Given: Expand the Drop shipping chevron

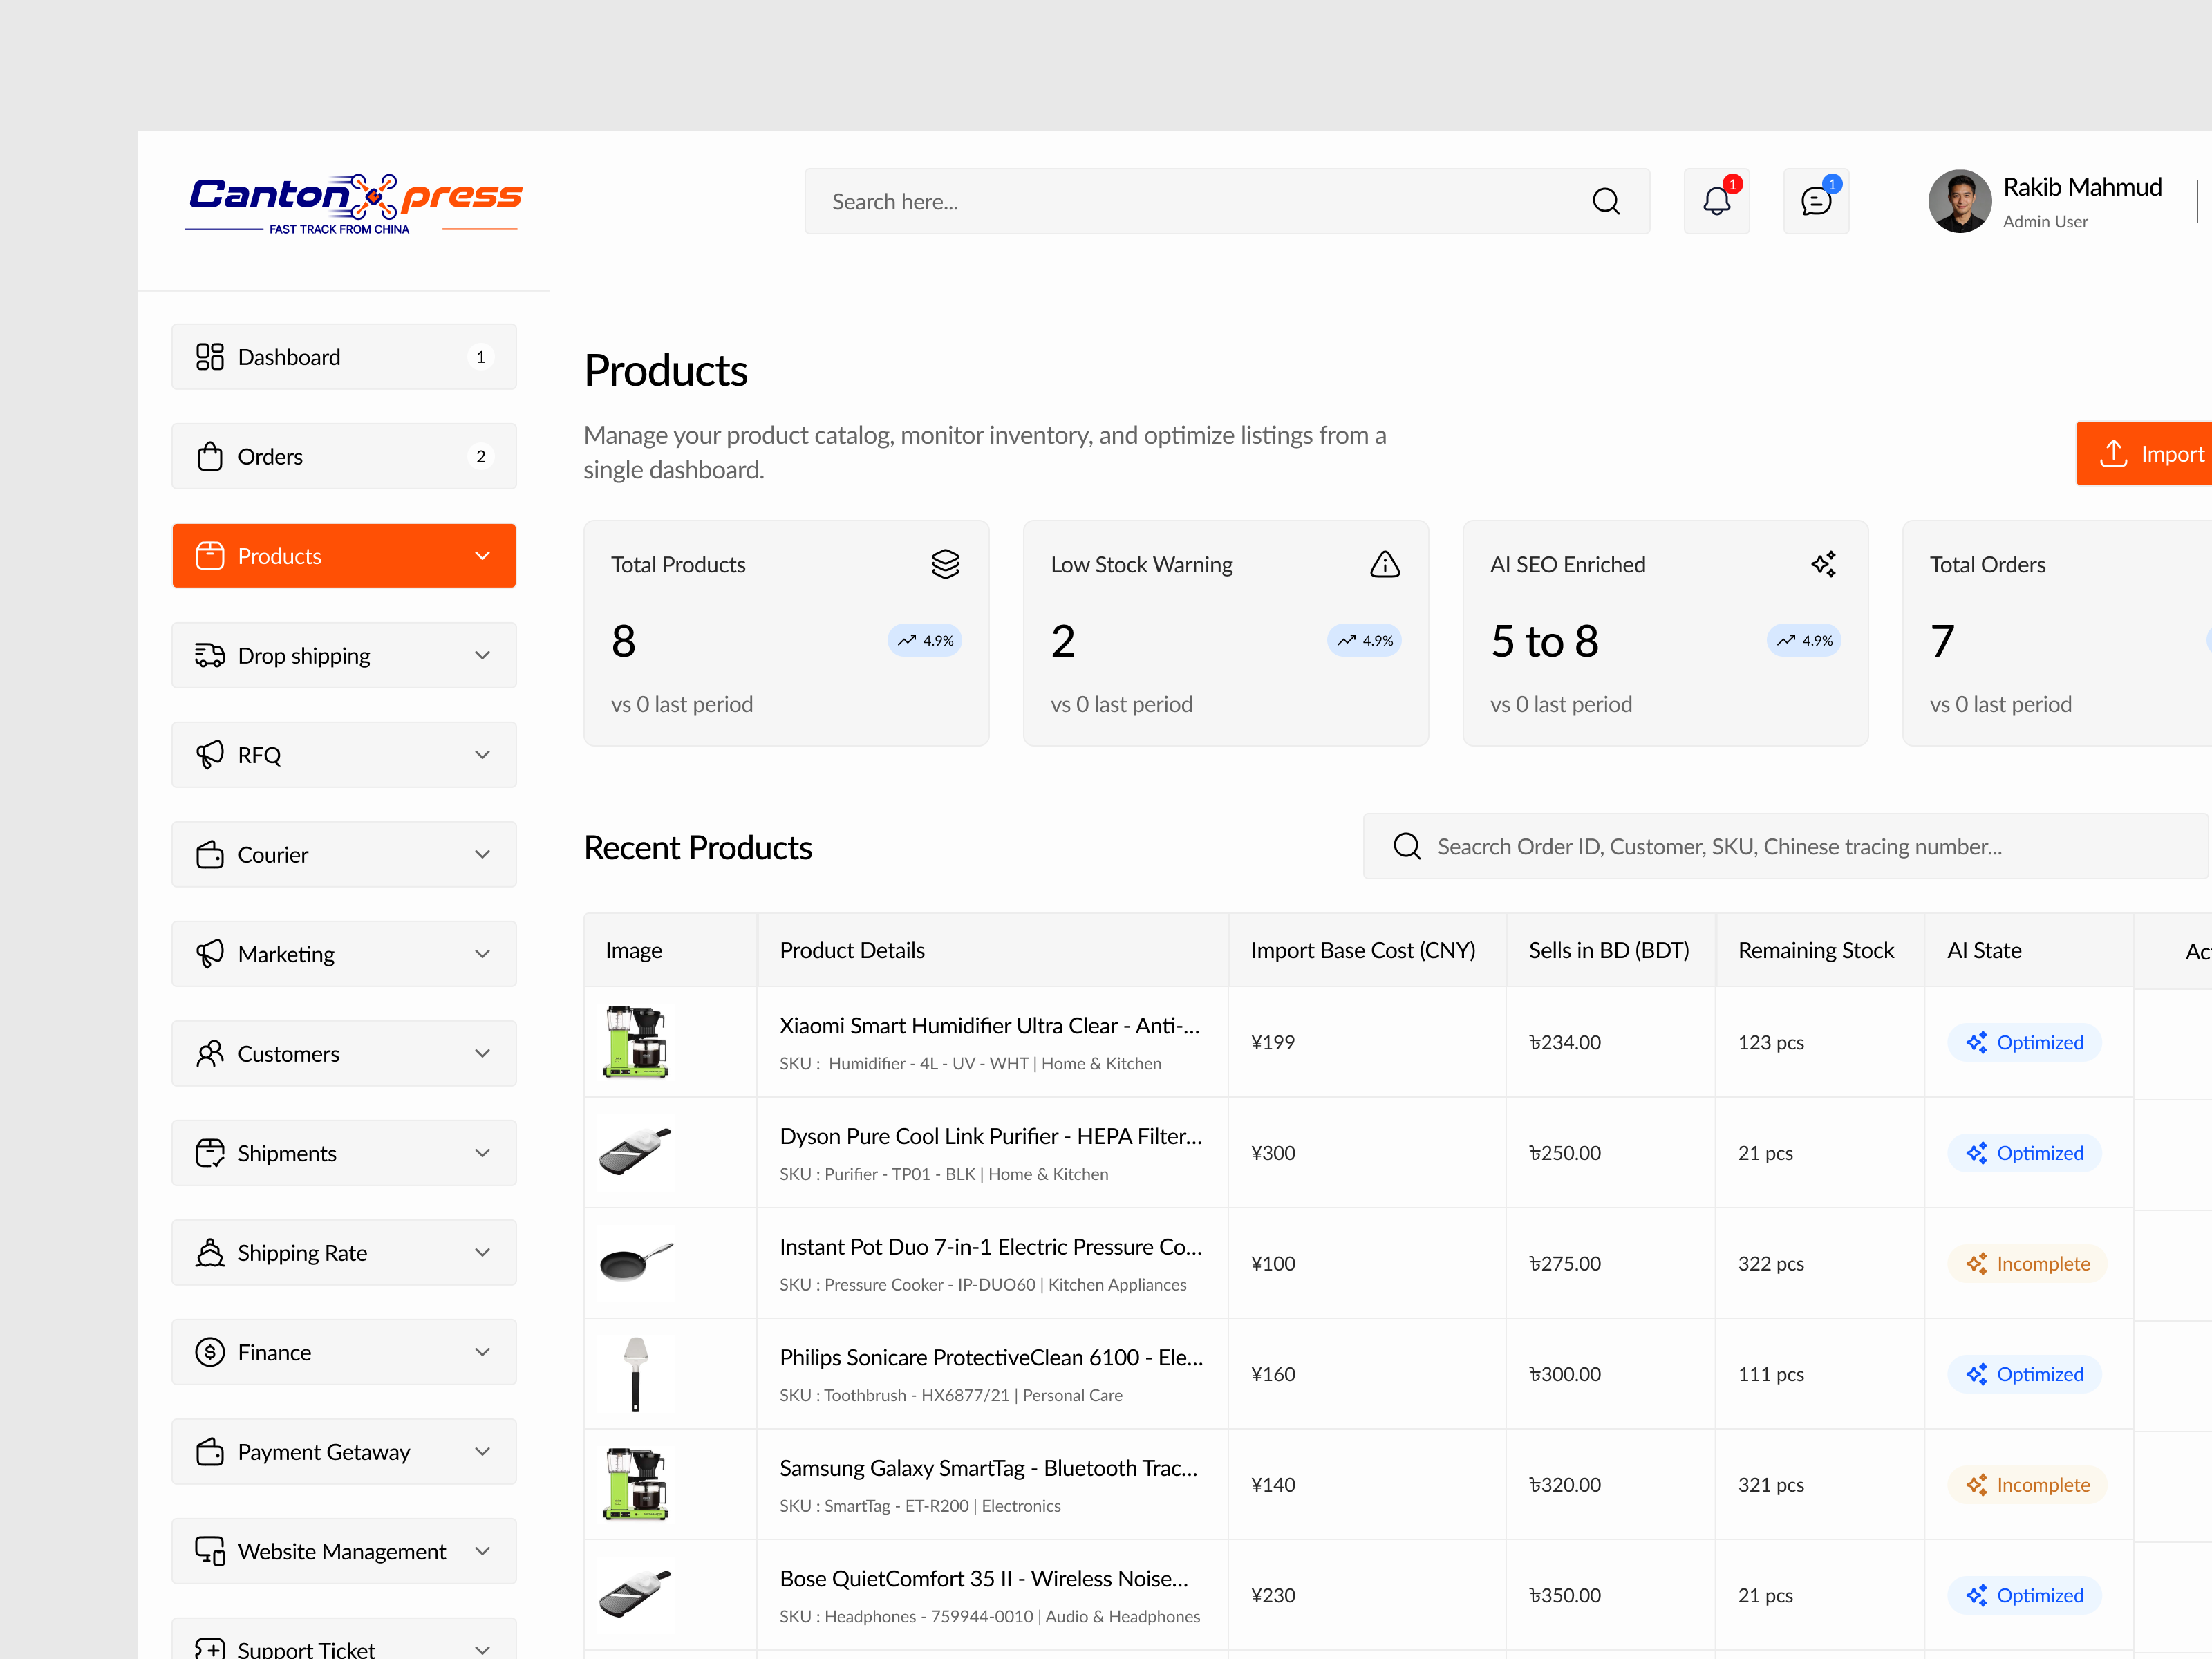Looking at the screenshot, I should pyautogui.click(x=482, y=655).
